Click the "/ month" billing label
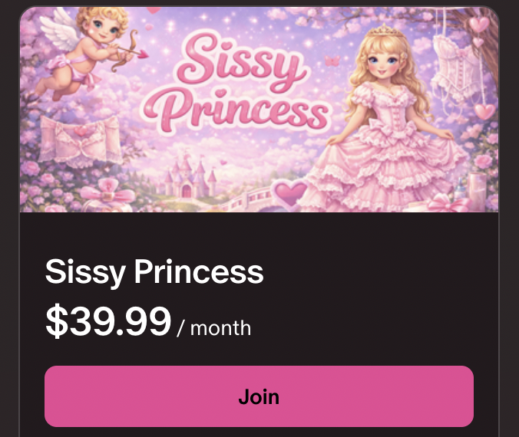Viewport: 519px width, 437px height. coord(213,328)
